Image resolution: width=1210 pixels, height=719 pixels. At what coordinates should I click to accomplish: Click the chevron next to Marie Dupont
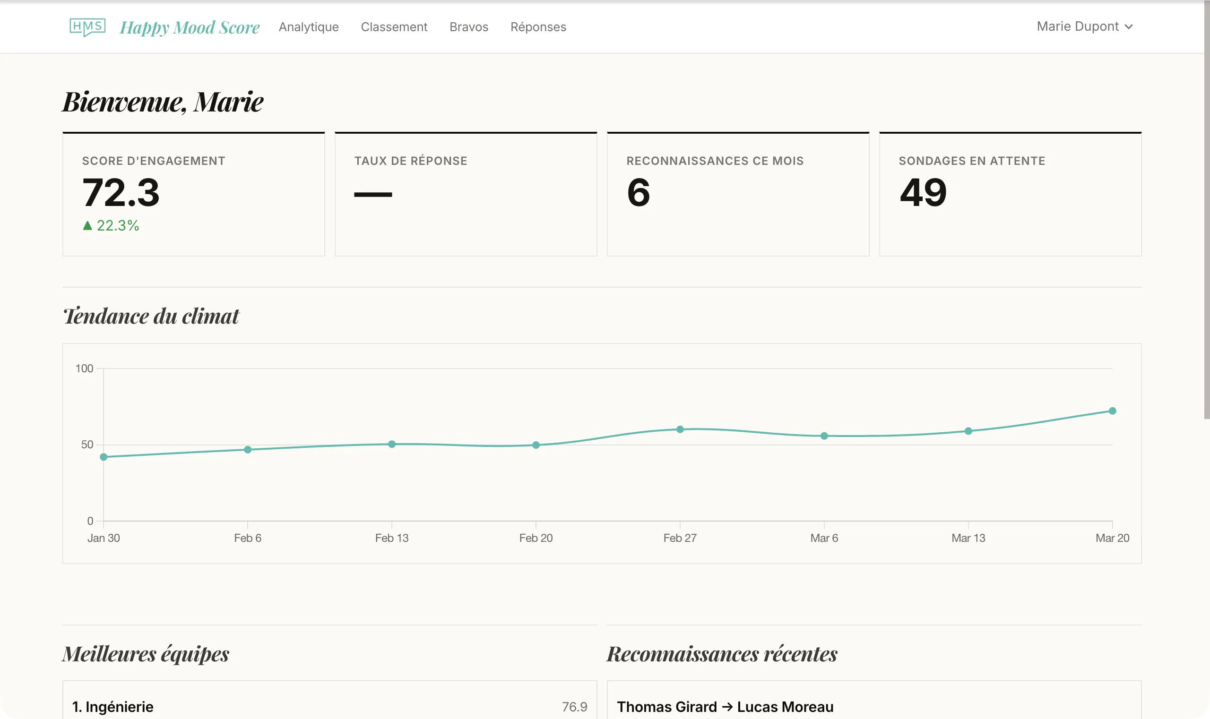point(1130,26)
